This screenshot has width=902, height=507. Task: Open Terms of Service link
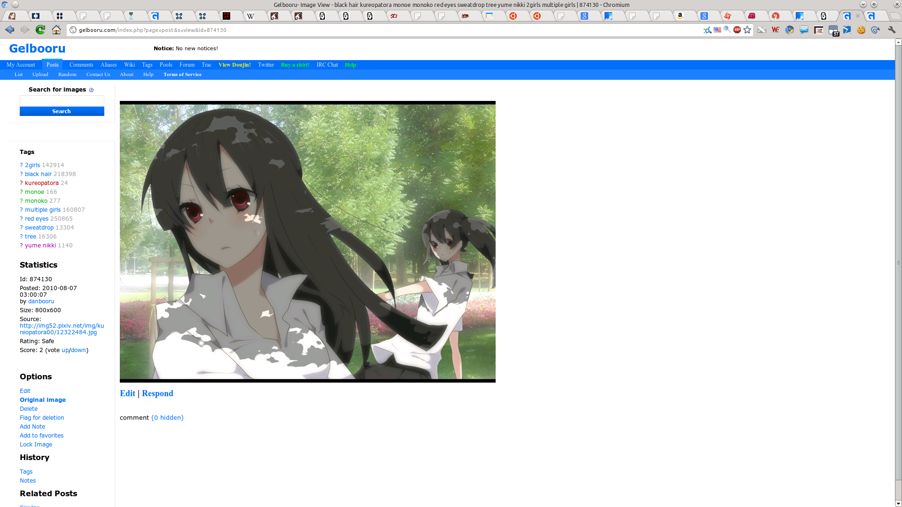point(182,75)
